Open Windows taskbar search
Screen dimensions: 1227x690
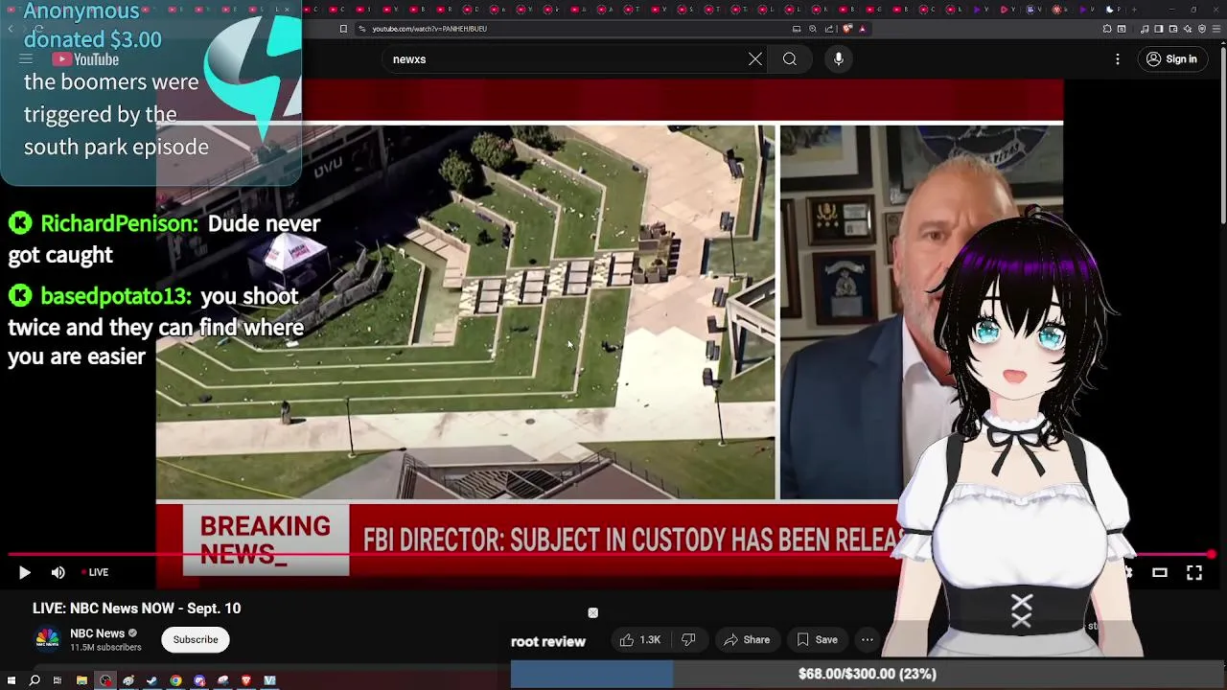pos(35,680)
